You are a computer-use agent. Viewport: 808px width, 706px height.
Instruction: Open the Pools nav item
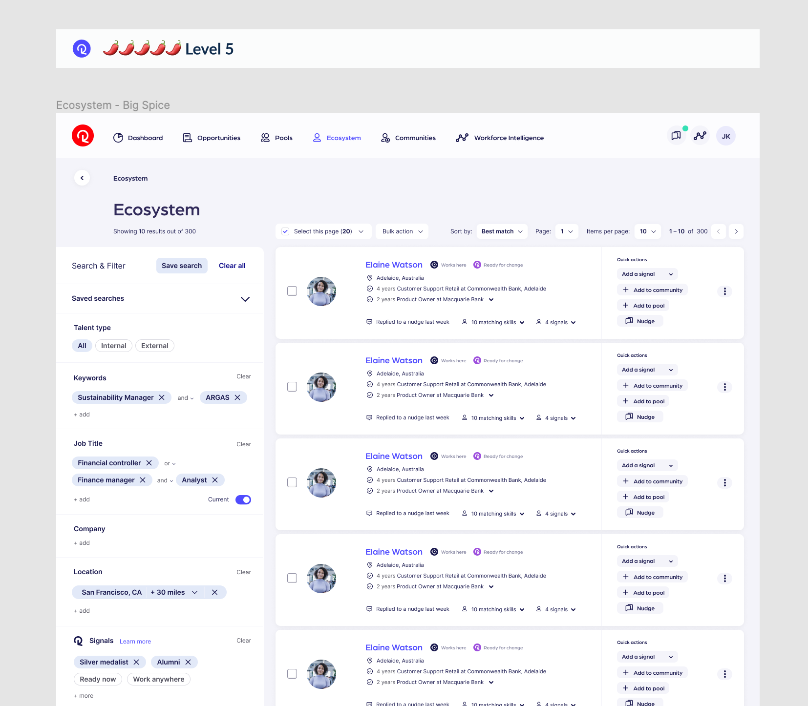coord(276,138)
